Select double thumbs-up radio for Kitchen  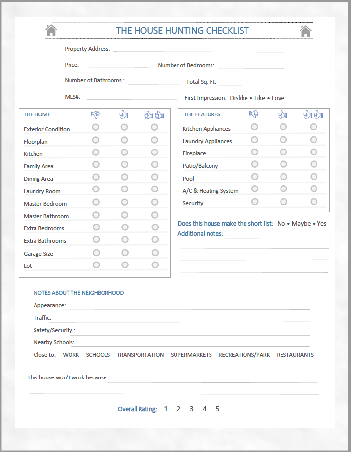(155, 152)
